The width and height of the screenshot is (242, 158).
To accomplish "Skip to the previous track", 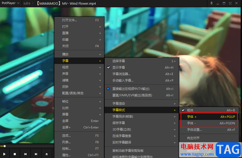I will pyautogui.click(x=25, y=154).
